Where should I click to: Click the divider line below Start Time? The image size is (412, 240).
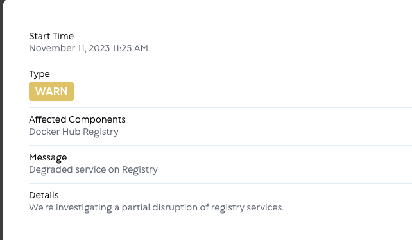click(x=221, y=62)
